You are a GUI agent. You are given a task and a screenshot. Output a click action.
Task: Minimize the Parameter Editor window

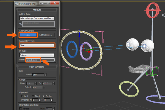click(x=43, y=3)
